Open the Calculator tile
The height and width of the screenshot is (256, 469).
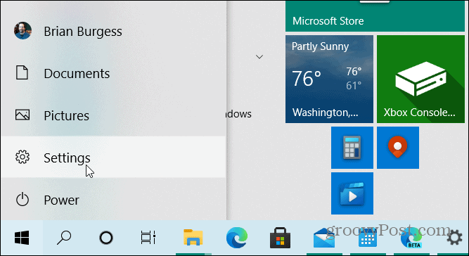tap(352, 148)
